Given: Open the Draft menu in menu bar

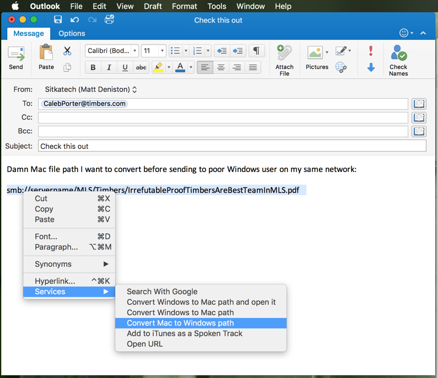Looking at the screenshot, I should [x=153, y=6].
